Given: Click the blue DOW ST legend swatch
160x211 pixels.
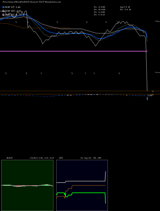Looking at the screenshot, I should [3, 7].
